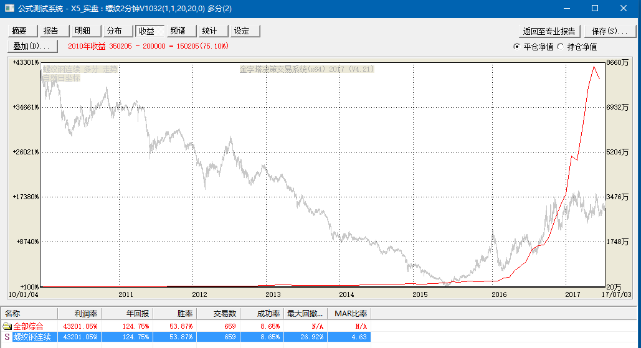Click the +43301% left axis label
Screen dimensions: 641x348
(x=26, y=62)
